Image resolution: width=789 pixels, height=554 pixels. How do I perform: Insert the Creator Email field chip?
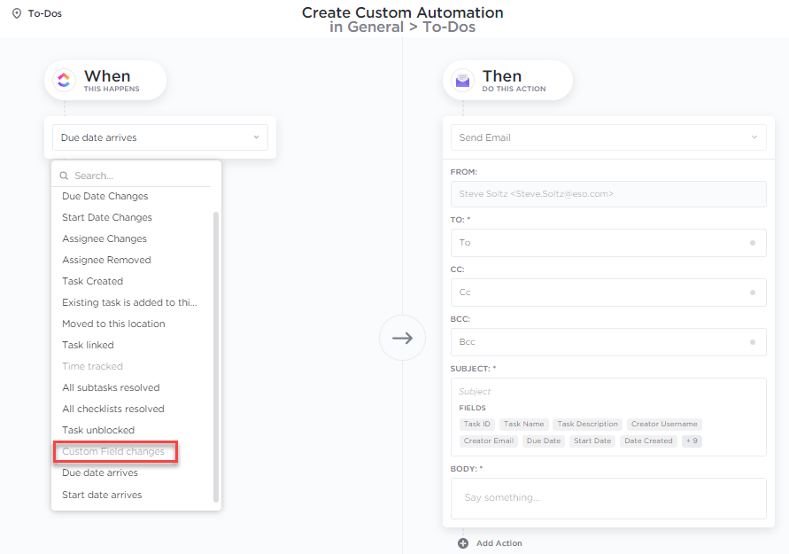pos(489,441)
